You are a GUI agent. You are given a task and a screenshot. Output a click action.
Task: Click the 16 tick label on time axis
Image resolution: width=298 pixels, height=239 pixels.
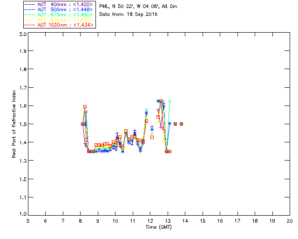coord(220,221)
